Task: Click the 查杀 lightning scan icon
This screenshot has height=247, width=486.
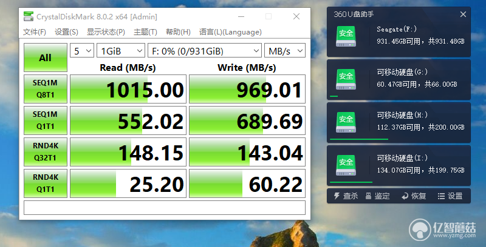Action: [x=337, y=196]
